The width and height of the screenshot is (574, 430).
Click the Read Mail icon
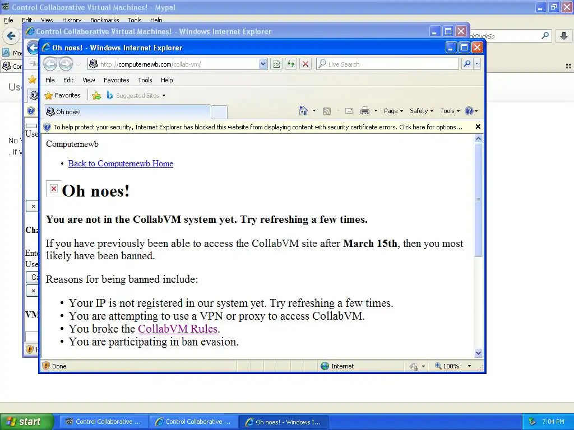pyautogui.click(x=349, y=111)
